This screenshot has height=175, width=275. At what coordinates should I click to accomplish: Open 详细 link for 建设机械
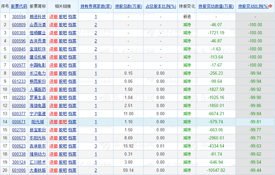[x=53, y=57]
